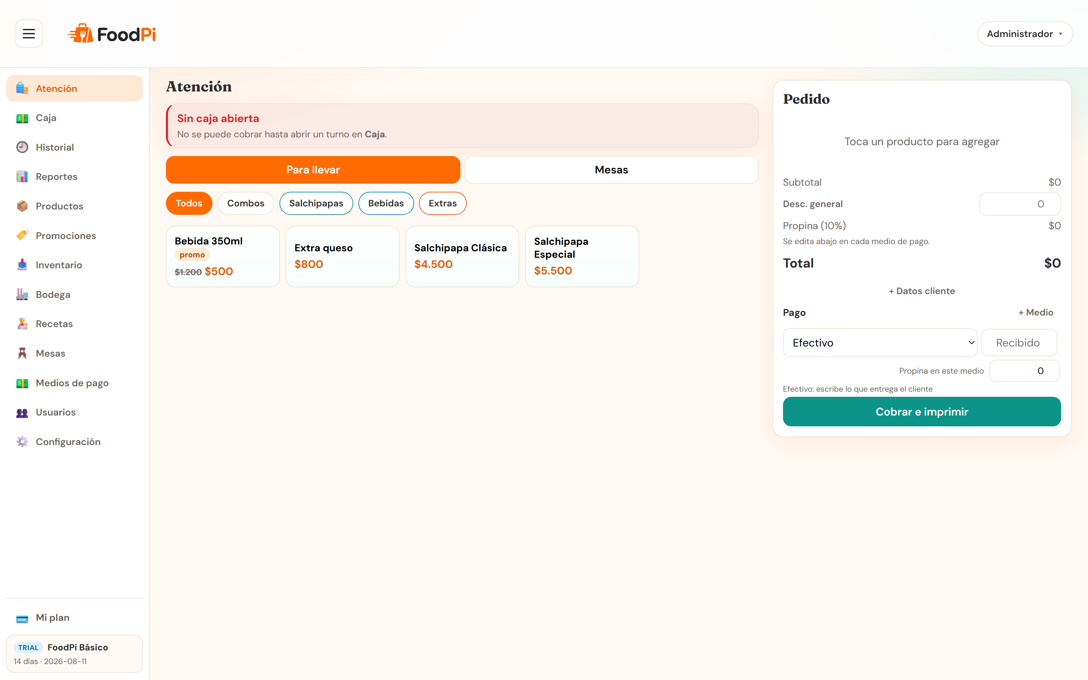Image resolution: width=1088 pixels, height=680 pixels.
Task: Click Cobrar e imprimir button
Action: pyautogui.click(x=922, y=411)
